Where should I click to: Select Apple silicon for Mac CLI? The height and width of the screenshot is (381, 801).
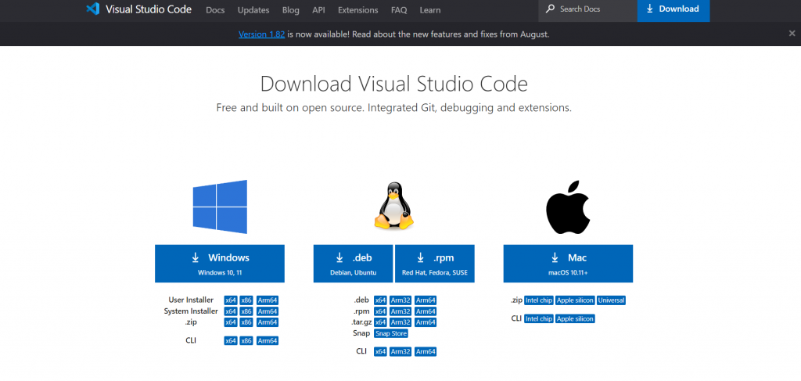click(x=575, y=318)
